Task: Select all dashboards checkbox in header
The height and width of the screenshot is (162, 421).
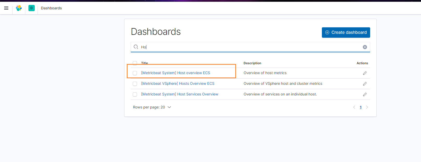Action: 135,63
